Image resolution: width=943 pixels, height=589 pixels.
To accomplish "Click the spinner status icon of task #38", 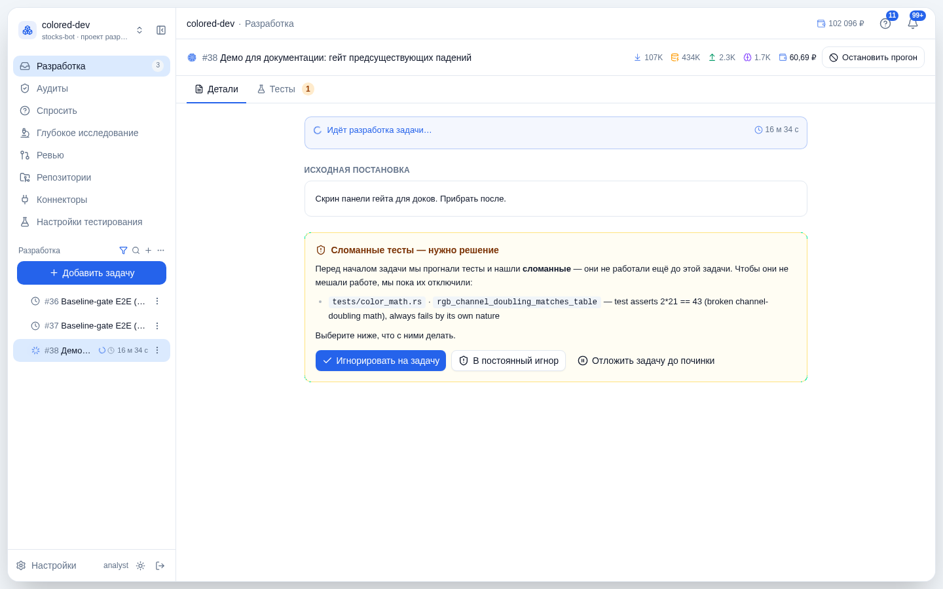I will tap(35, 351).
